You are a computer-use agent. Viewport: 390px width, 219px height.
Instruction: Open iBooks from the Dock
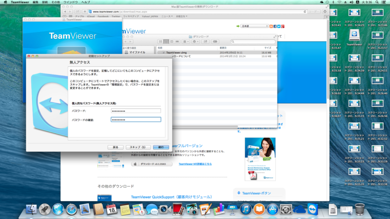(x=259, y=209)
